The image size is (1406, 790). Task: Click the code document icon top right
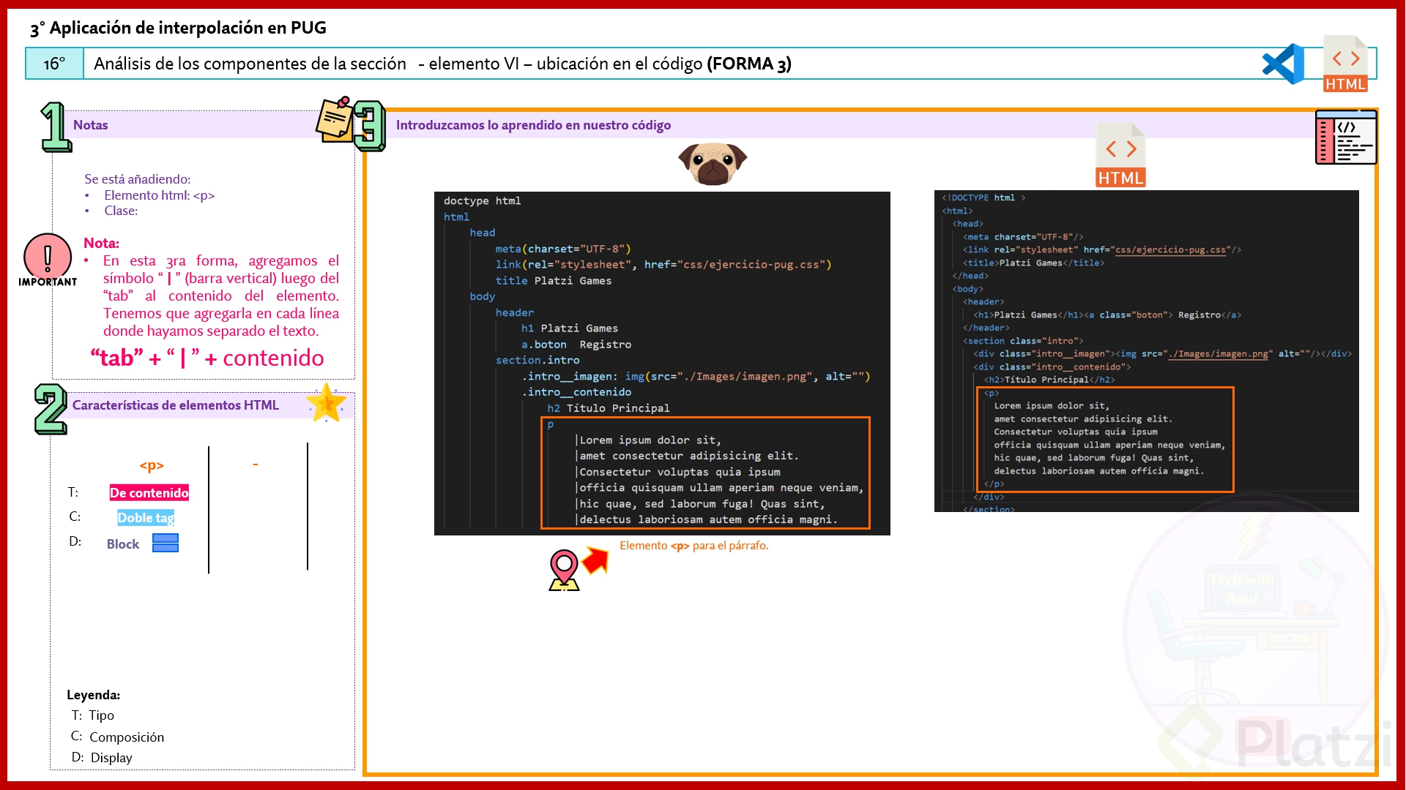(1346, 138)
